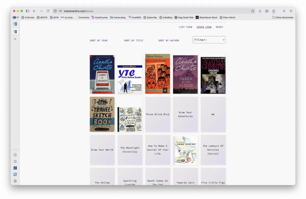
Task: Open the Comments bookmark
Action: [82, 18]
